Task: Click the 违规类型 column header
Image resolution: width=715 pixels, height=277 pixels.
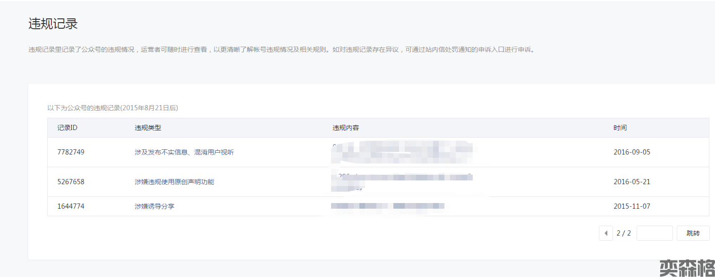Action: 148,128
